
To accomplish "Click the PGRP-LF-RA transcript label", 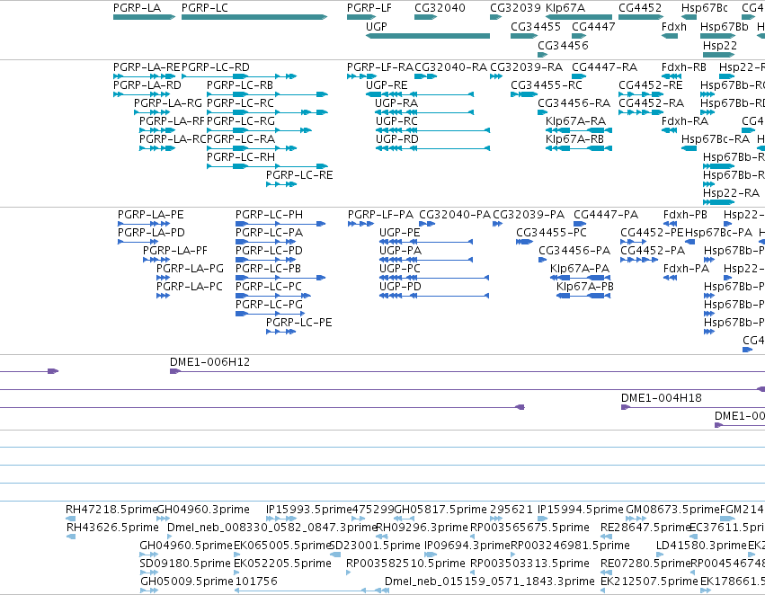I will [x=380, y=67].
